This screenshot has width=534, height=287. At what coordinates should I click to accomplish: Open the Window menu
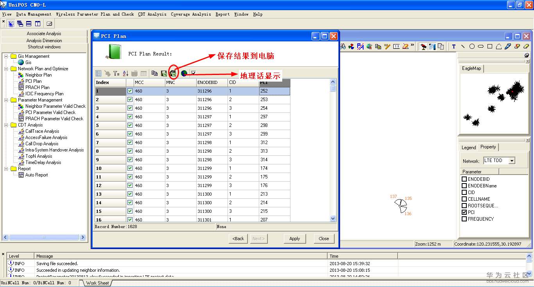[241, 14]
